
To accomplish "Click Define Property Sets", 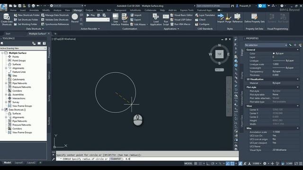I will (x=255, y=18).
